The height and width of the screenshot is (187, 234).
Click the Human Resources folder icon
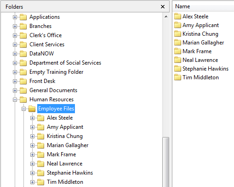click(23, 99)
